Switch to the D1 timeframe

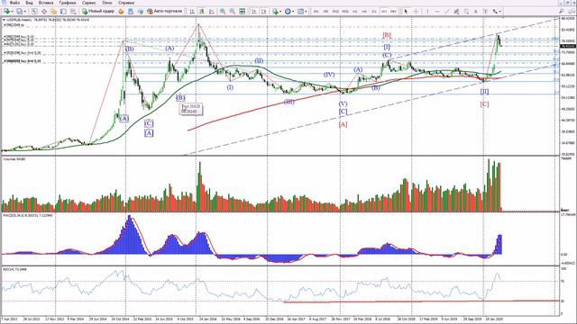tap(374, 12)
